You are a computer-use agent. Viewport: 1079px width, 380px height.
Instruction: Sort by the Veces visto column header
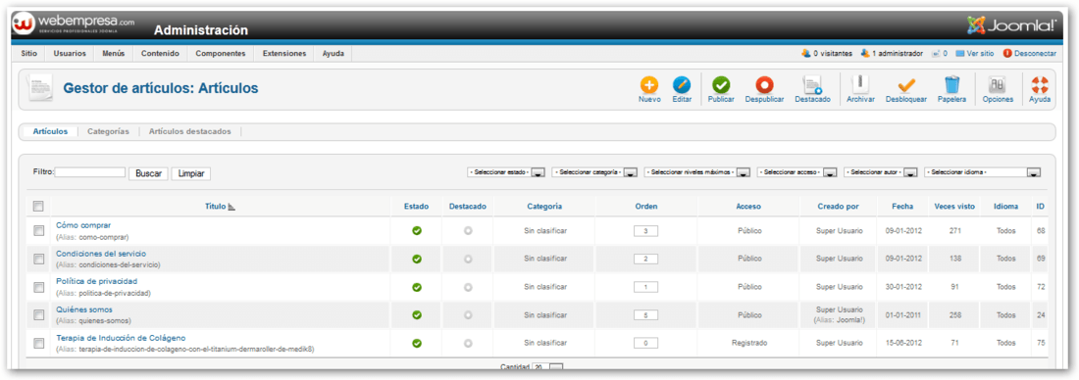[x=954, y=206]
